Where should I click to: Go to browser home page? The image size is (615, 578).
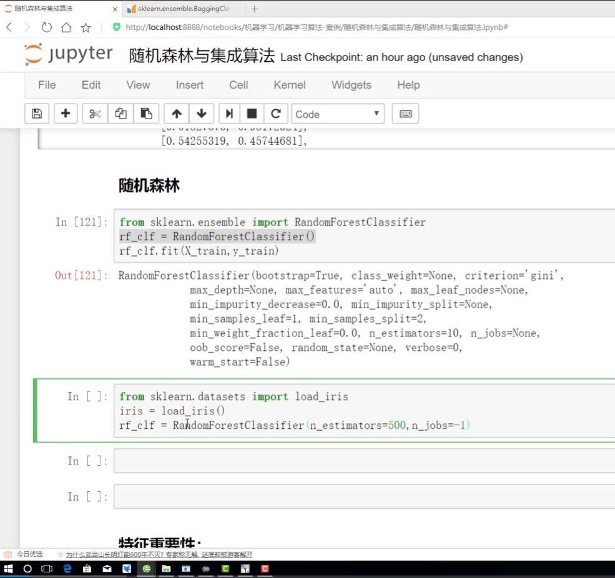66,27
